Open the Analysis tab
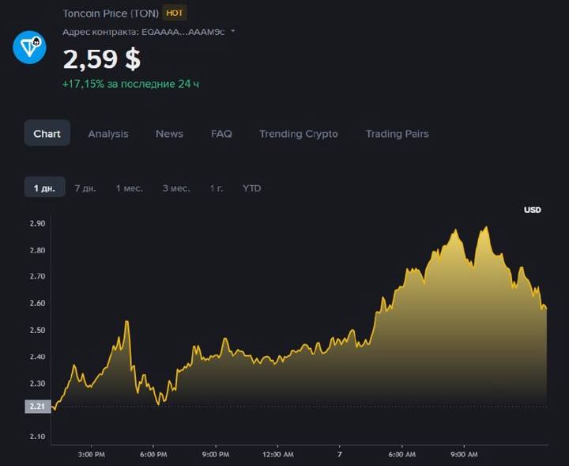569x466 pixels. click(x=108, y=134)
